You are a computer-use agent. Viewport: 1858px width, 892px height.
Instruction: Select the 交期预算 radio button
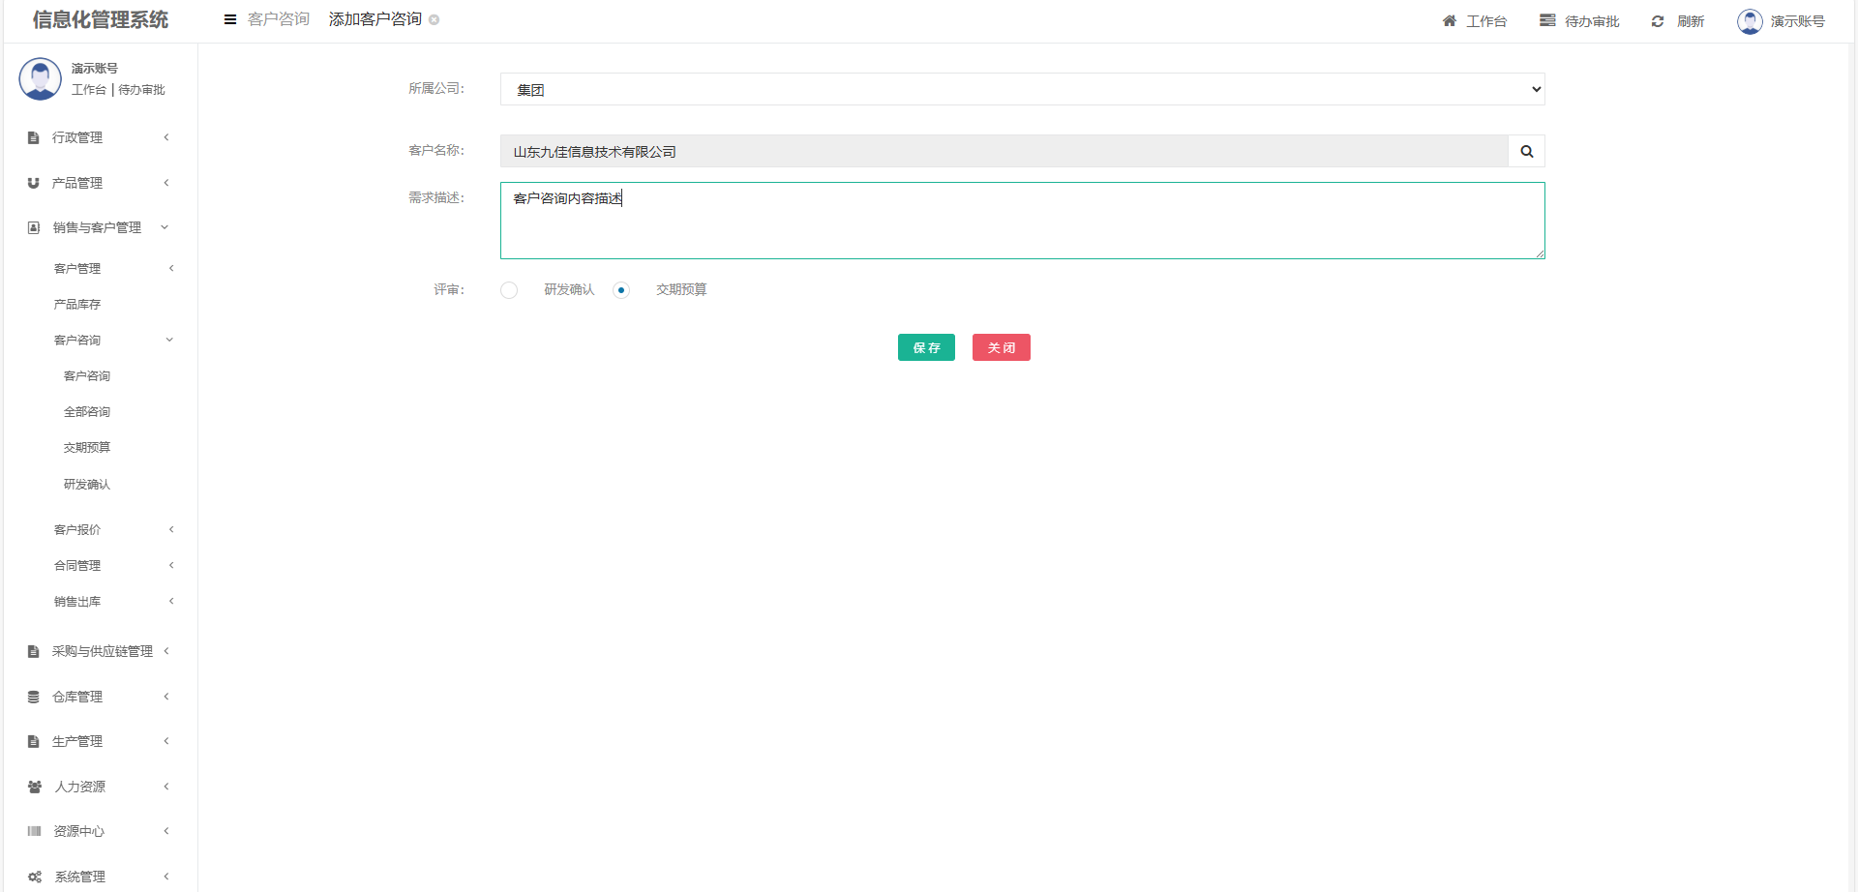coord(621,290)
